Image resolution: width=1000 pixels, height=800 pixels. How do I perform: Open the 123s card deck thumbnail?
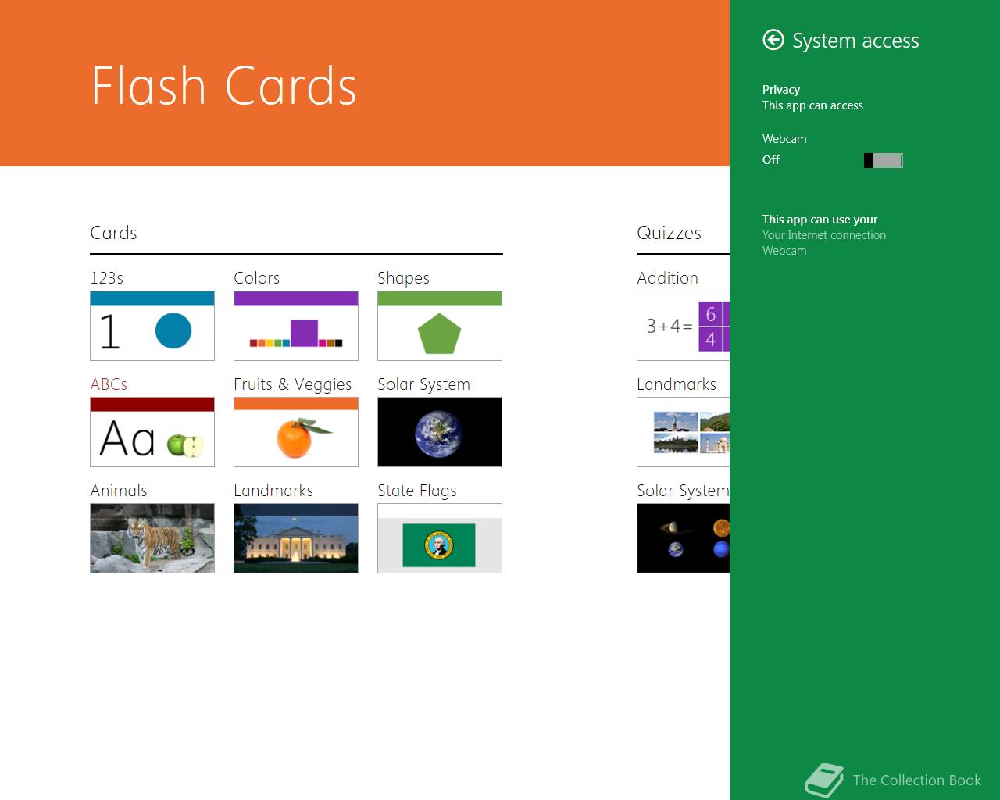[152, 326]
